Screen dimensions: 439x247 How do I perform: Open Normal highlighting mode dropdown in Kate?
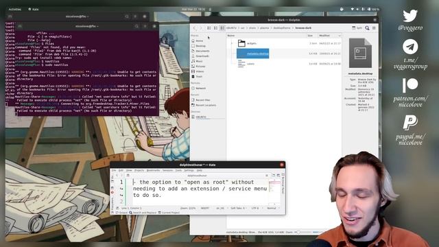tap(273, 208)
